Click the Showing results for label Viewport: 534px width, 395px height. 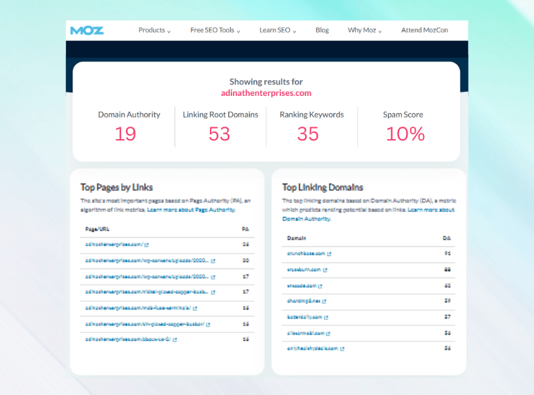tap(266, 82)
